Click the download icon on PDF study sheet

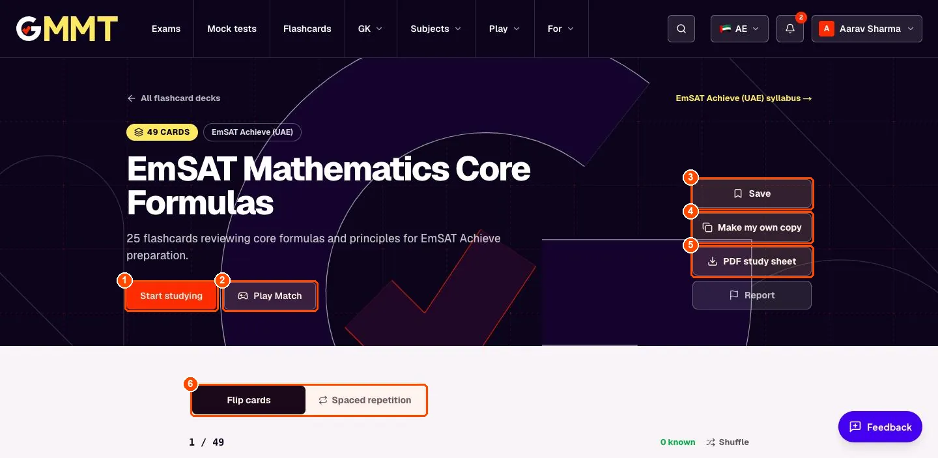coord(713,261)
